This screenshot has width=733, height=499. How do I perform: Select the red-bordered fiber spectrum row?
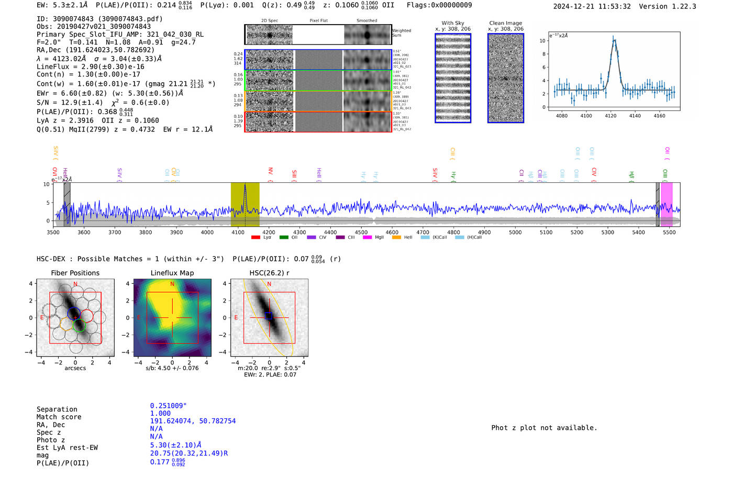click(318, 122)
